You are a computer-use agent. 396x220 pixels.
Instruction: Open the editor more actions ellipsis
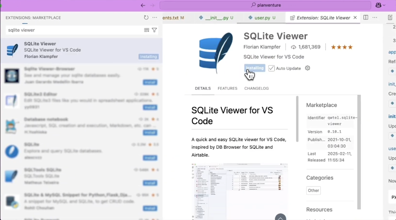pos(375,18)
